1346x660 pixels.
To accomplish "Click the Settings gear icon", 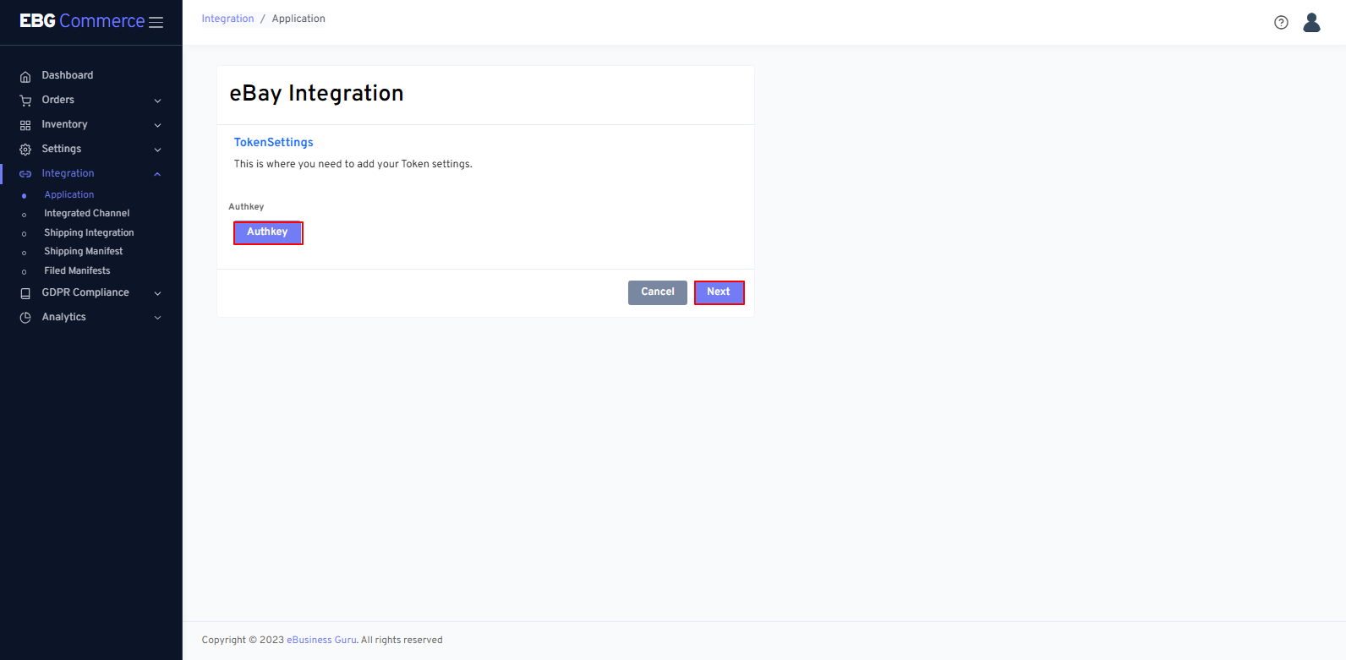I will (25, 150).
